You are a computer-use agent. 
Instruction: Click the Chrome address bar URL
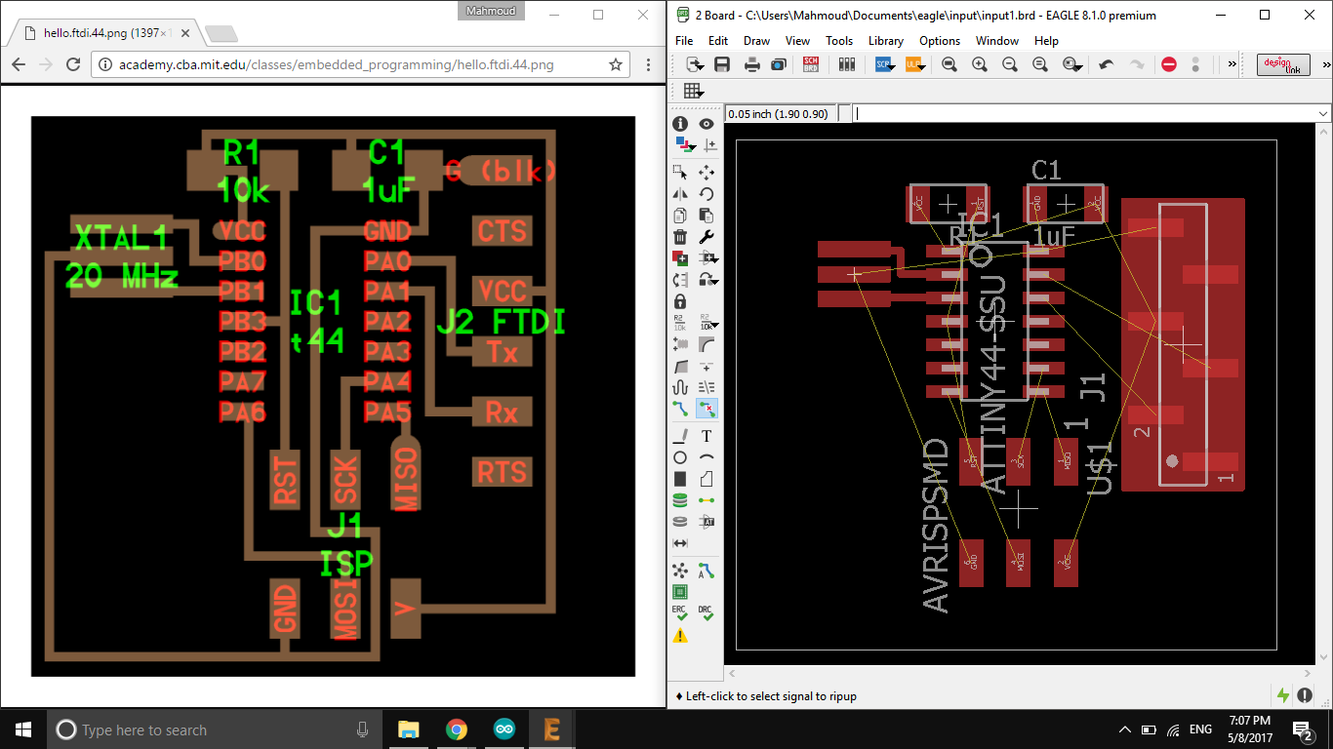click(x=336, y=64)
